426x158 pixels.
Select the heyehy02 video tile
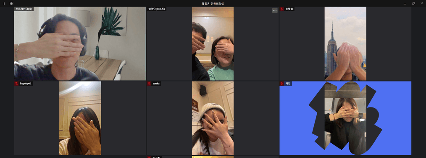coord(80,118)
